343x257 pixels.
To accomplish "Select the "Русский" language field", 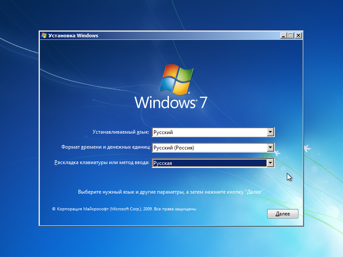I will pos(209,132).
